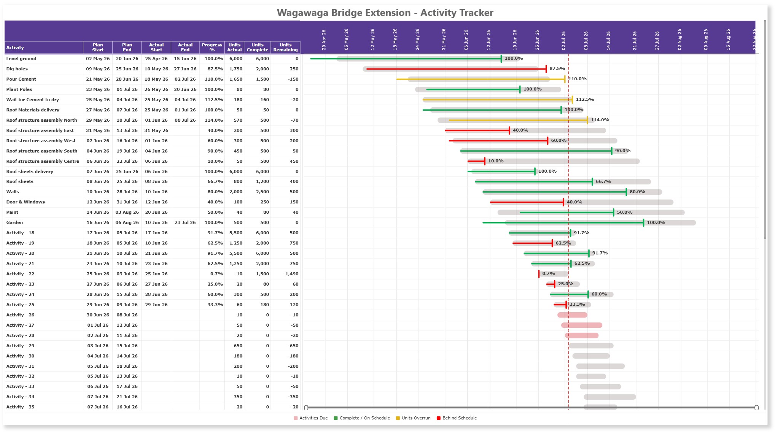Select Roof structure assembly West activity

(41, 141)
